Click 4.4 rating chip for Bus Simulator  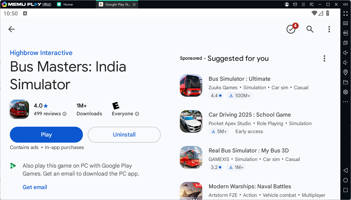pyautogui.click(x=216, y=96)
